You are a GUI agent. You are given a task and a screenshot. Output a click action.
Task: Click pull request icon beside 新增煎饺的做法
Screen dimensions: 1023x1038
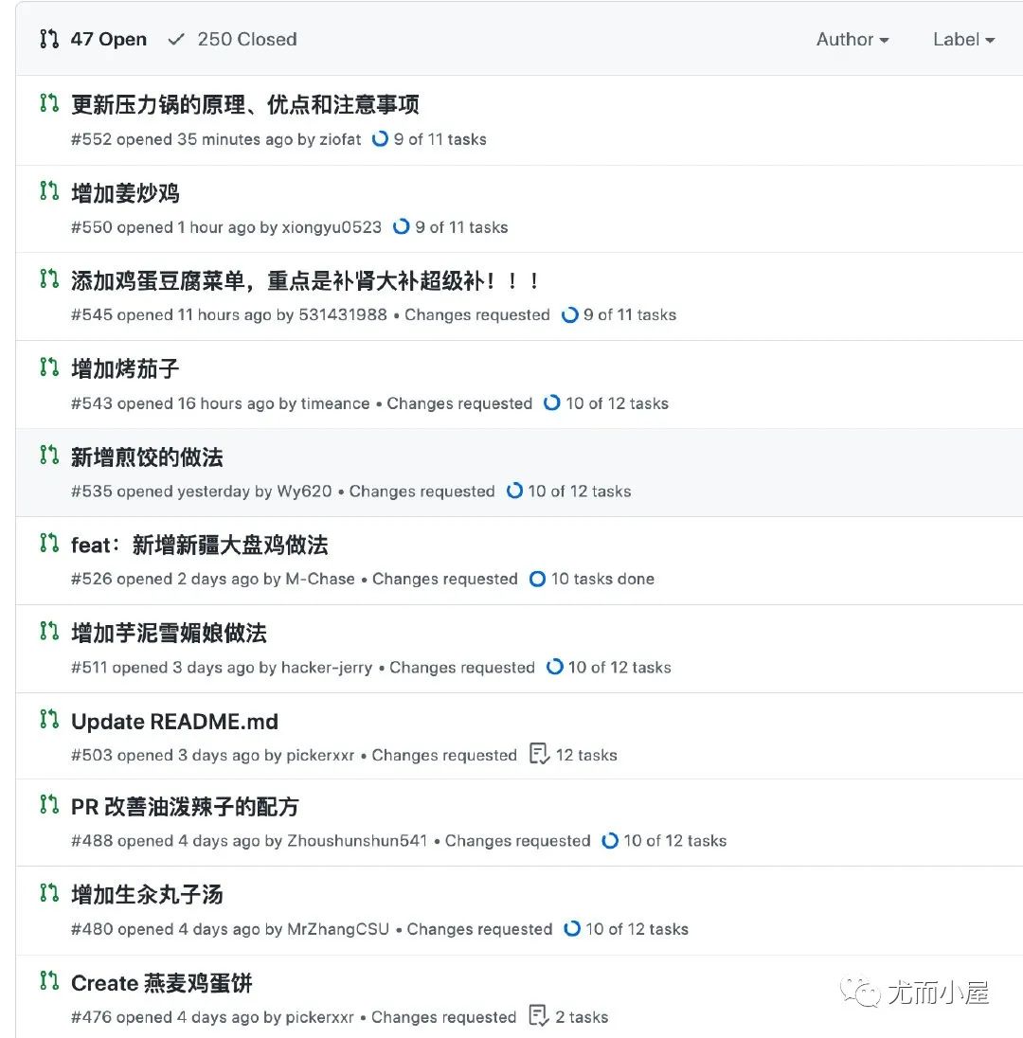(x=49, y=455)
